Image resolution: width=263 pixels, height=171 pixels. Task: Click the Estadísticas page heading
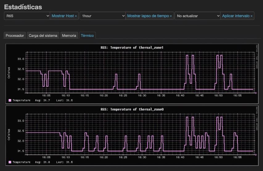tap(23, 7)
